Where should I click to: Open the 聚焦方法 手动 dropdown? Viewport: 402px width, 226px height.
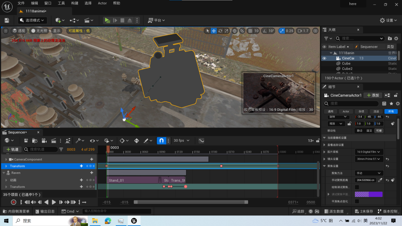pyautogui.click(x=368, y=173)
